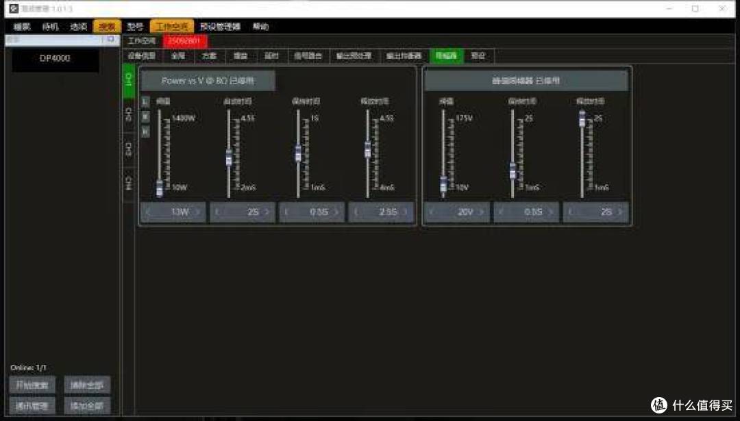Viewport: 740px width, 421px height.
Task: Click into the device search input field
Action: (x=54, y=40)
